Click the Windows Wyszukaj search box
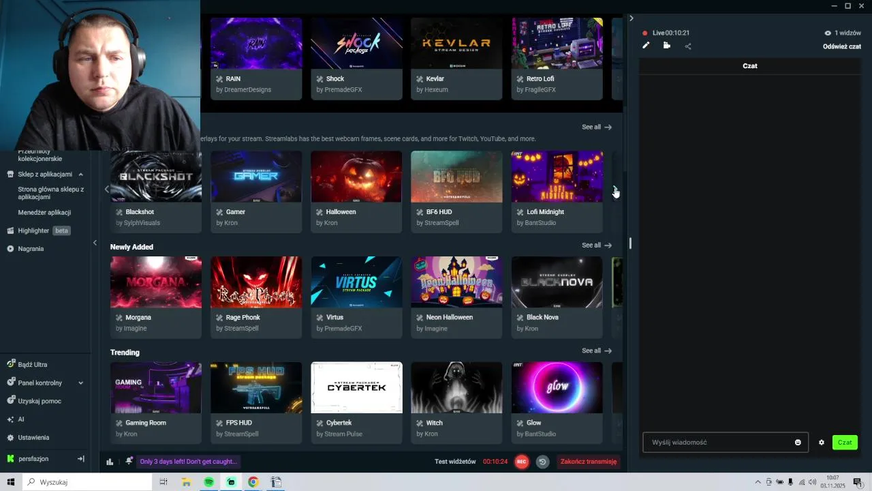 click(87, 482)
